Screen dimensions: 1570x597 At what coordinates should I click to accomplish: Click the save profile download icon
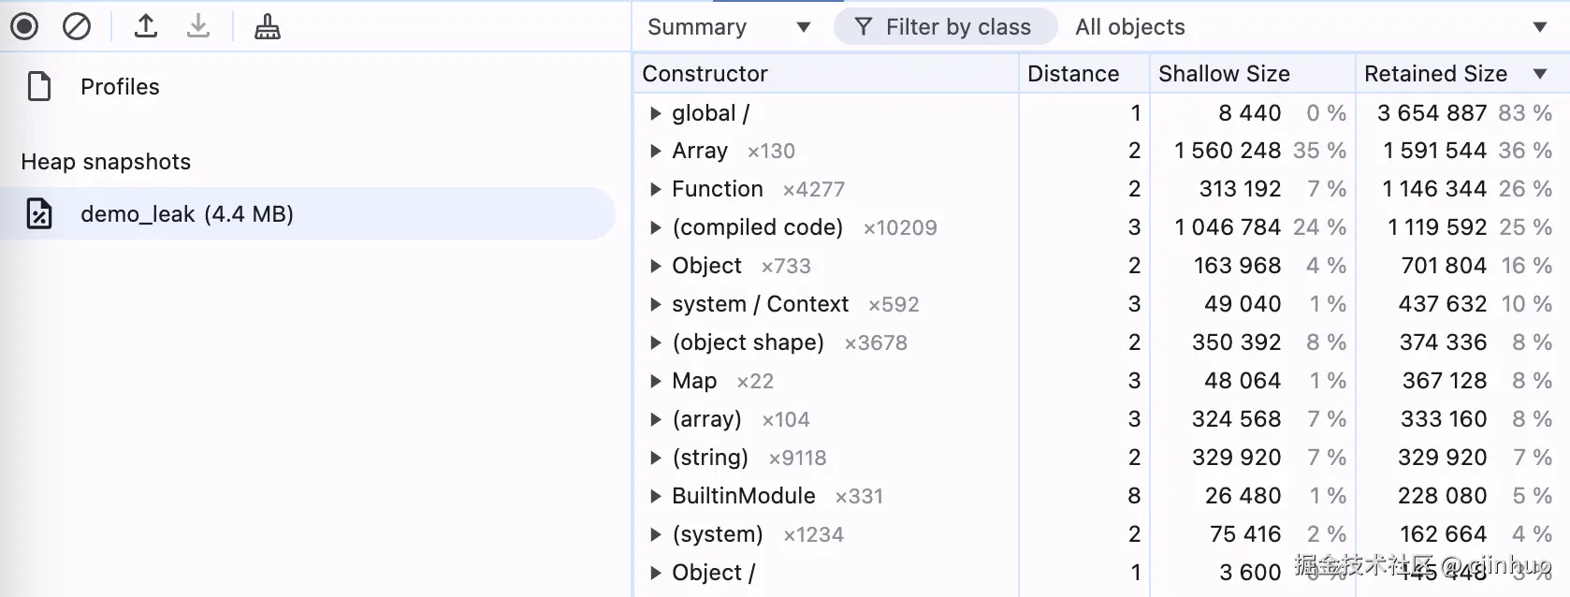[x=198, y=26]
